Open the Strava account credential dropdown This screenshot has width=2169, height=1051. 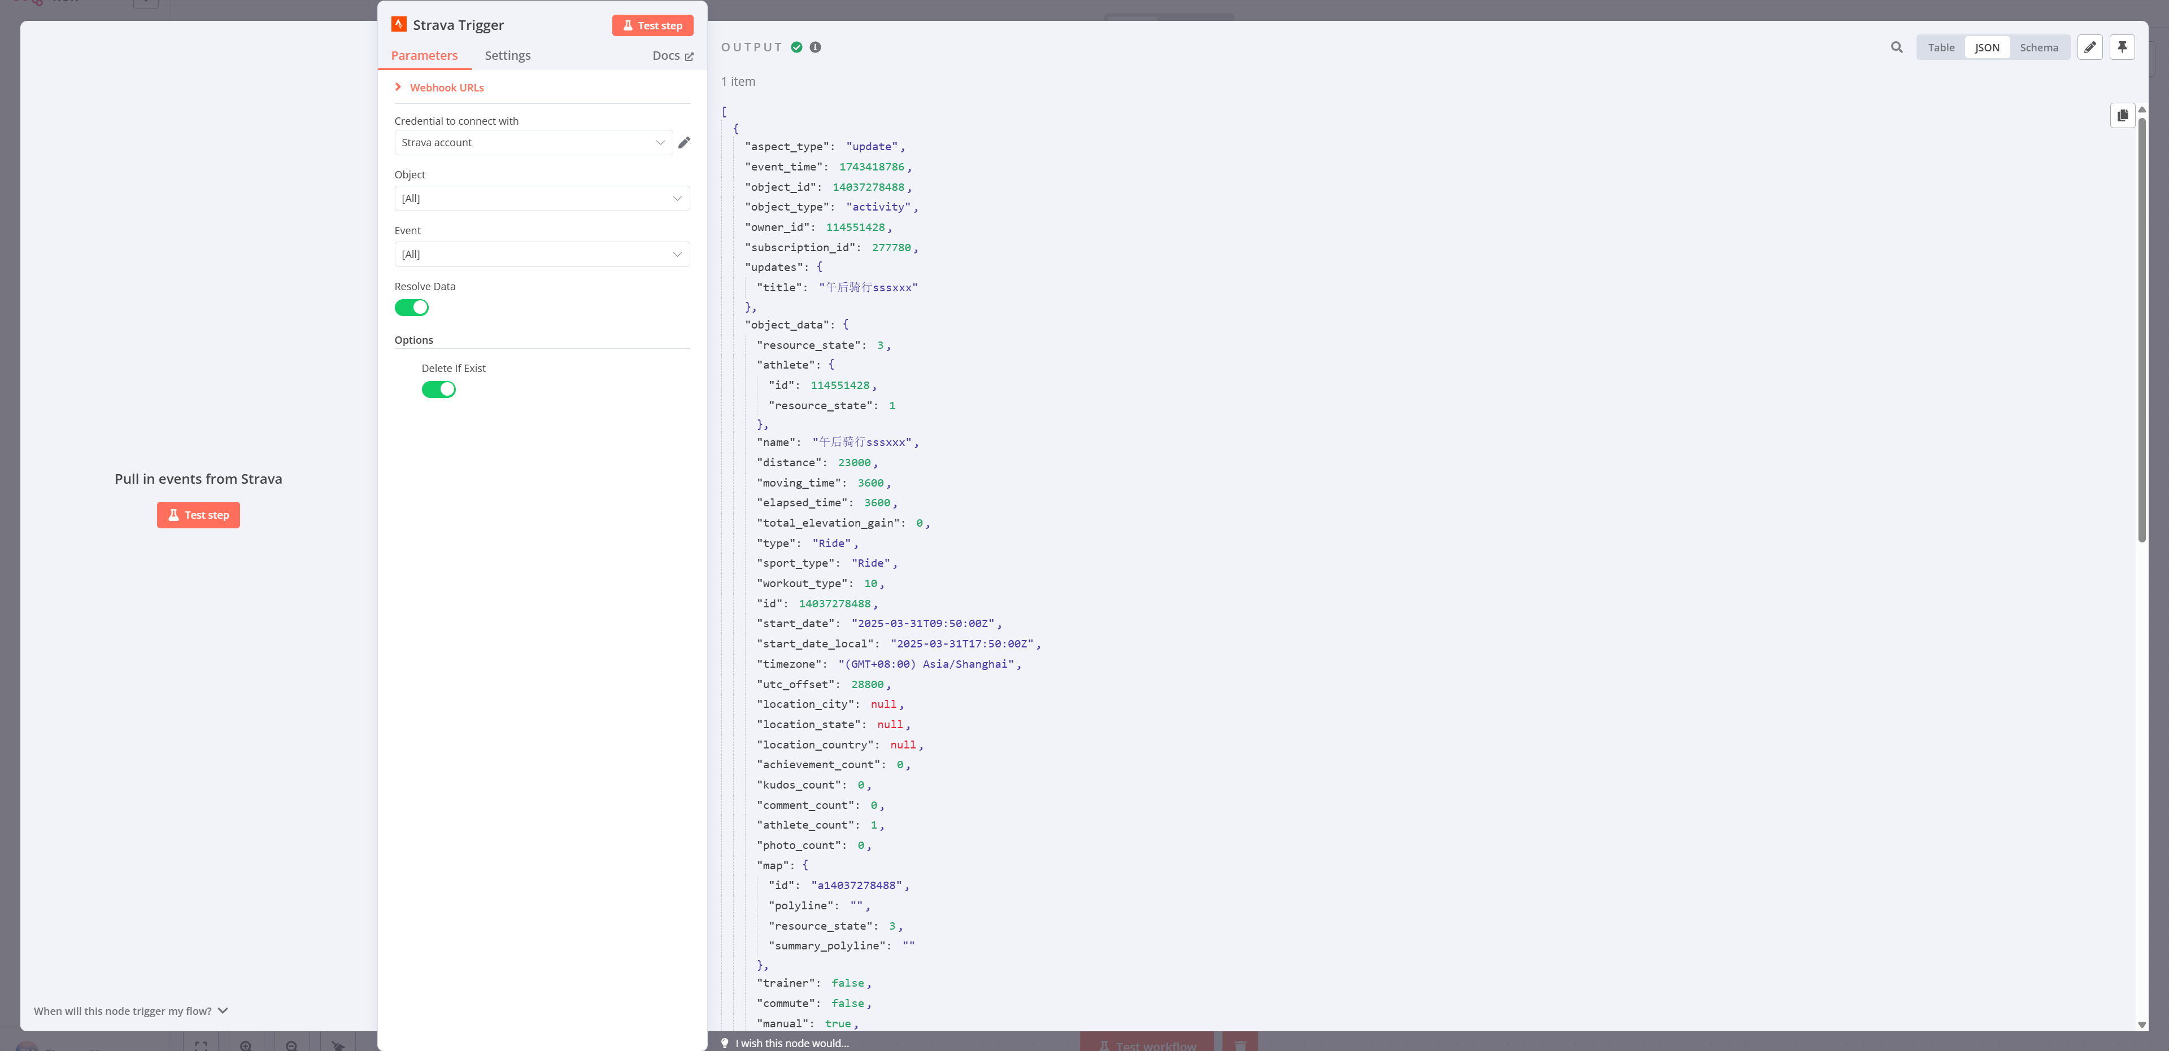tap(534, 142)
